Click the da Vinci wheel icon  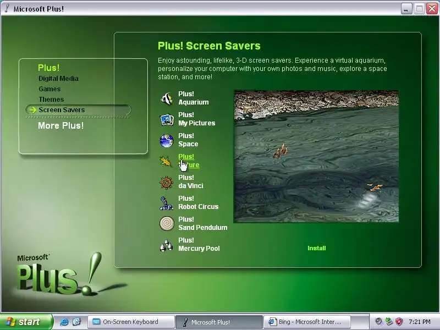tap(167, 183)
